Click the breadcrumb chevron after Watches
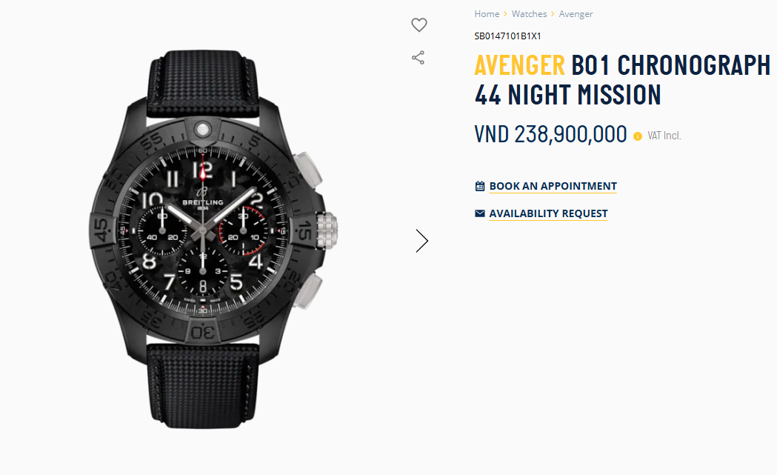Screen dimensions: 777x475 (553, 14)
